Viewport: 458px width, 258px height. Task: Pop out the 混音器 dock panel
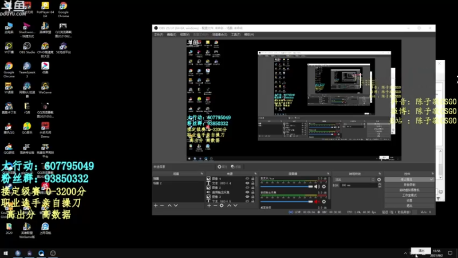(328, 174)
